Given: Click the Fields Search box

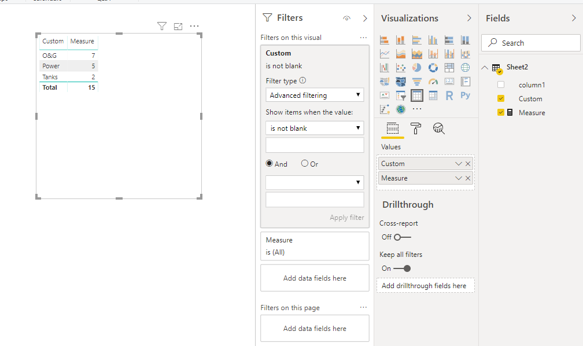Looking at the screenshot, I should tap(530, 43).
